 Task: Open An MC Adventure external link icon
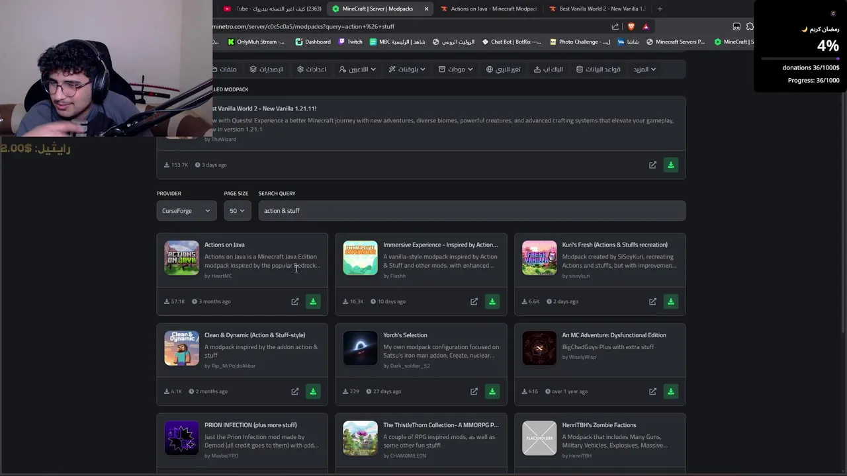pyautogui.click(x=652, y=391)
